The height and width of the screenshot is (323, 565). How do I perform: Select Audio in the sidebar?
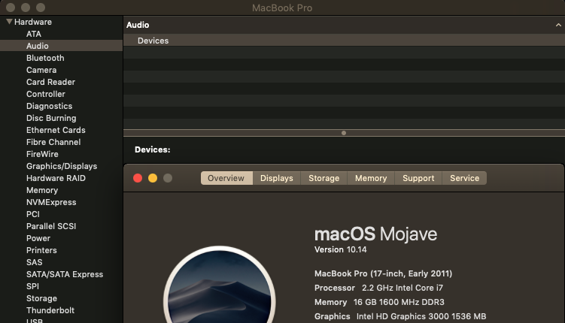61,46
